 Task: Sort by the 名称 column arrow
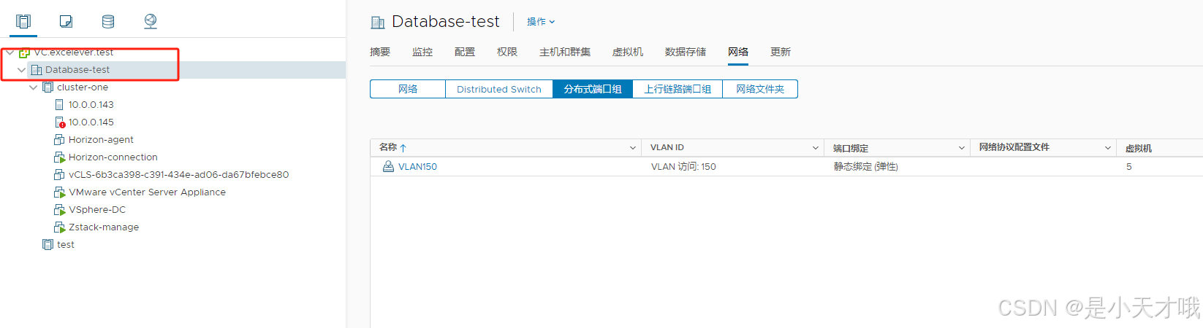[x=403, y=148]
